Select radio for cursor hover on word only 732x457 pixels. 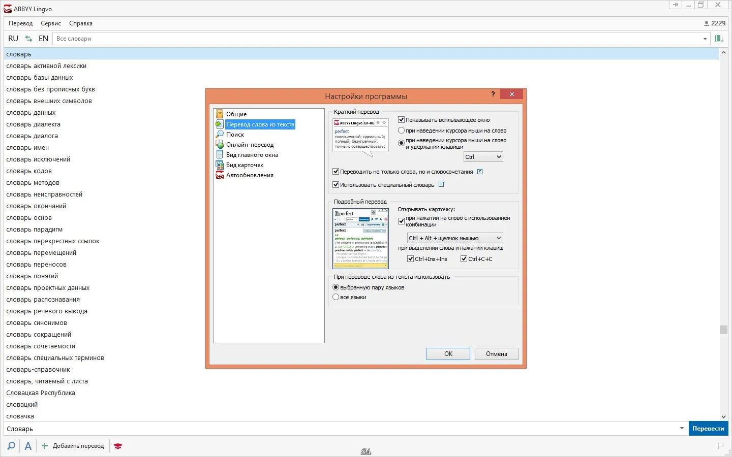[401, 130]
